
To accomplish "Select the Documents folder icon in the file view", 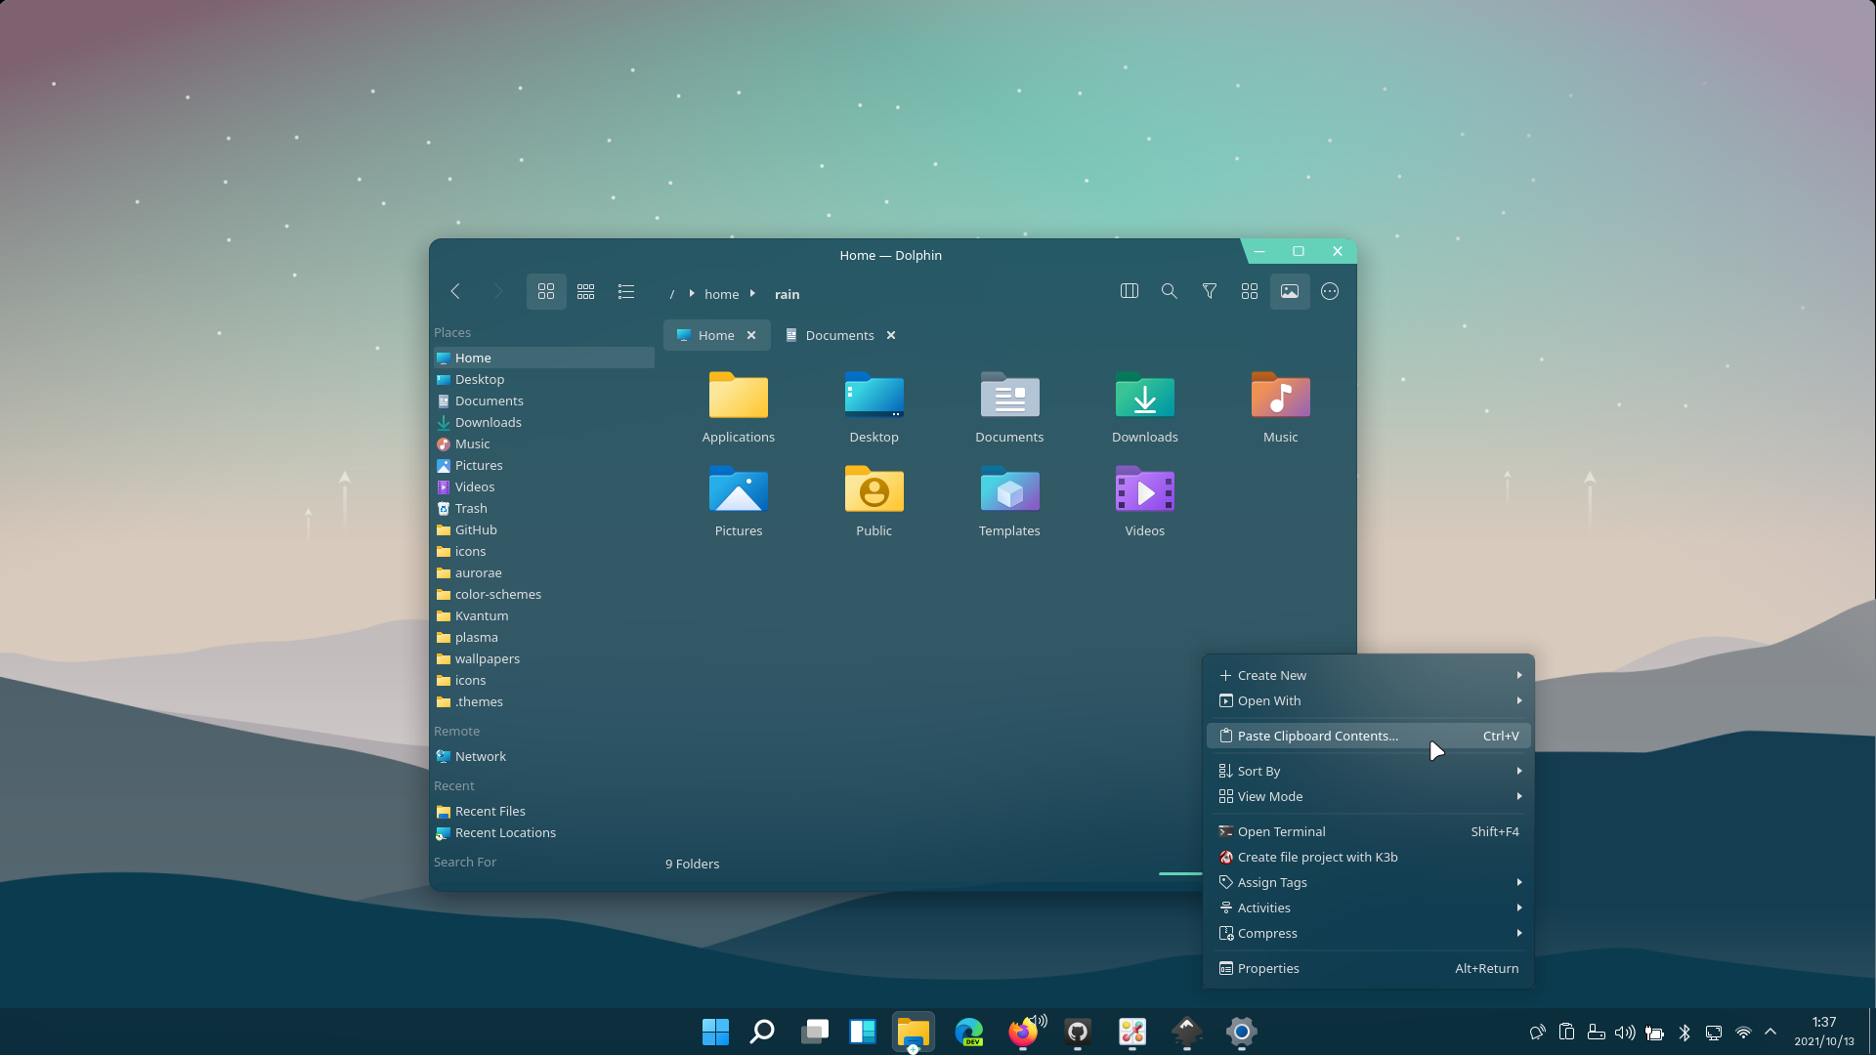I will coord(1010,396).
